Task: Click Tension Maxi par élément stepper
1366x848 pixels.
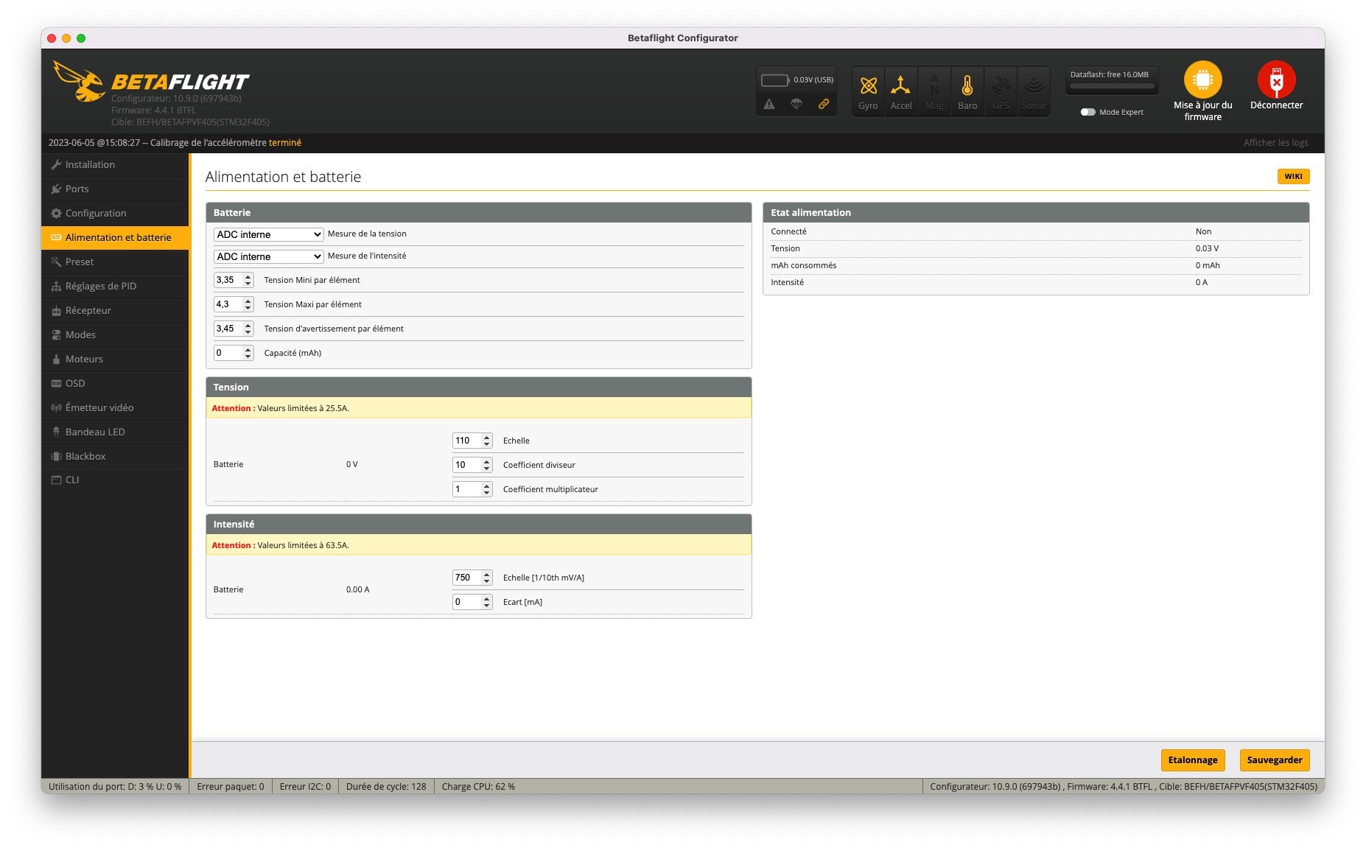Action: pos(248,304)
